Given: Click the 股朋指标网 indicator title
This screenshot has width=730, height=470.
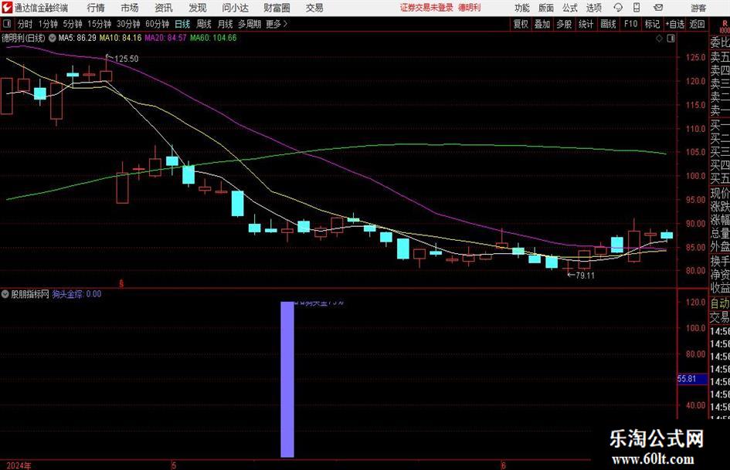Looking at the screenshot, I should 30,294.
